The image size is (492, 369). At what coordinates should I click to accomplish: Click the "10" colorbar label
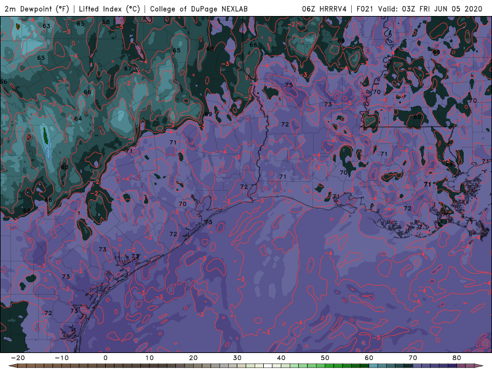[149, 358]
